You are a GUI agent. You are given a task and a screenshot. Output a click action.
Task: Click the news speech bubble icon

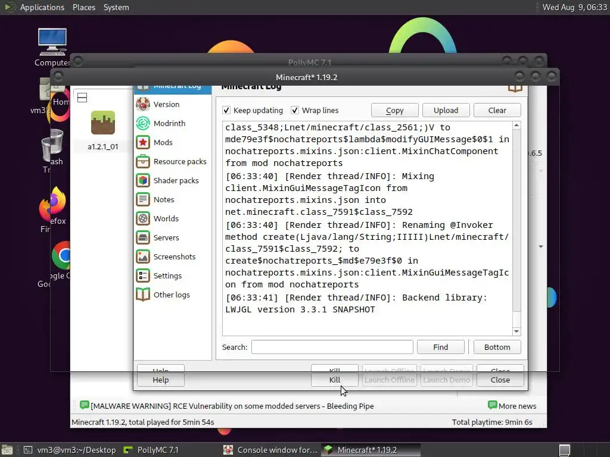85,405
